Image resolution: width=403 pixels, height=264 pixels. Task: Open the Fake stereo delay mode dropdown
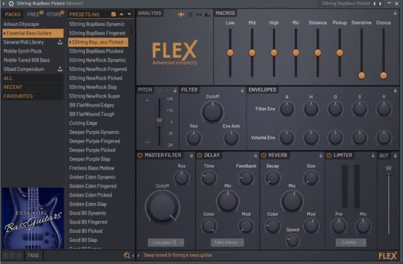pos(227,243)
